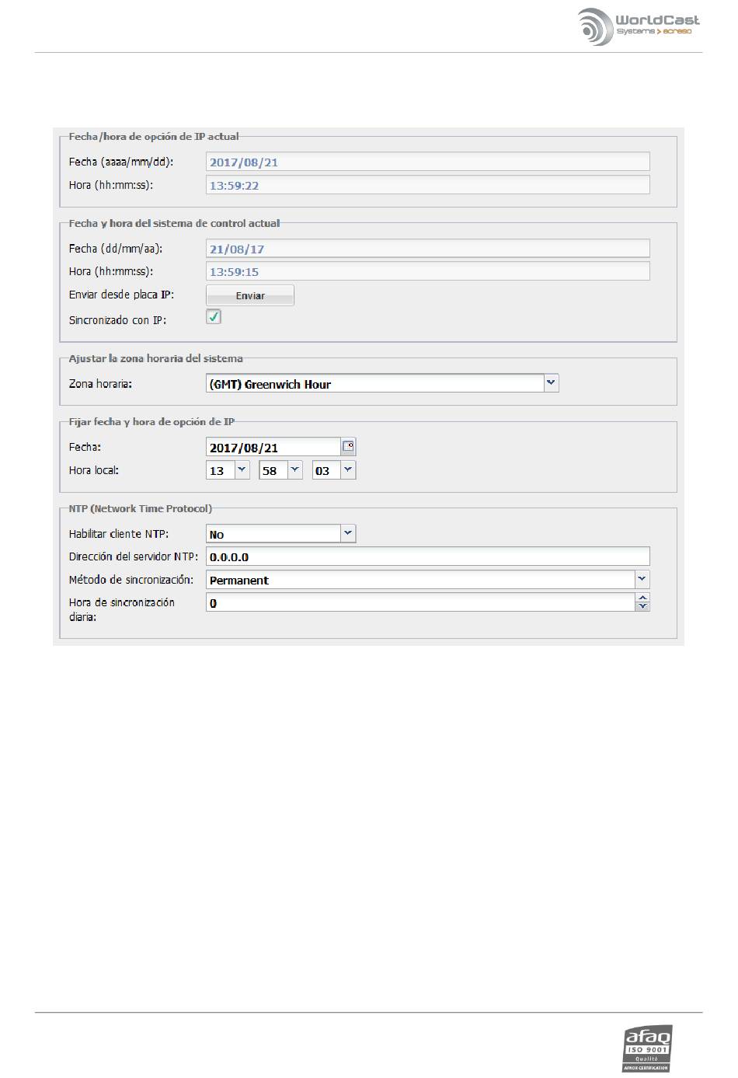Increase the Hora de sincronización diaria value
This screenshot has width=738, height=1078.
(x=642, y=598)
